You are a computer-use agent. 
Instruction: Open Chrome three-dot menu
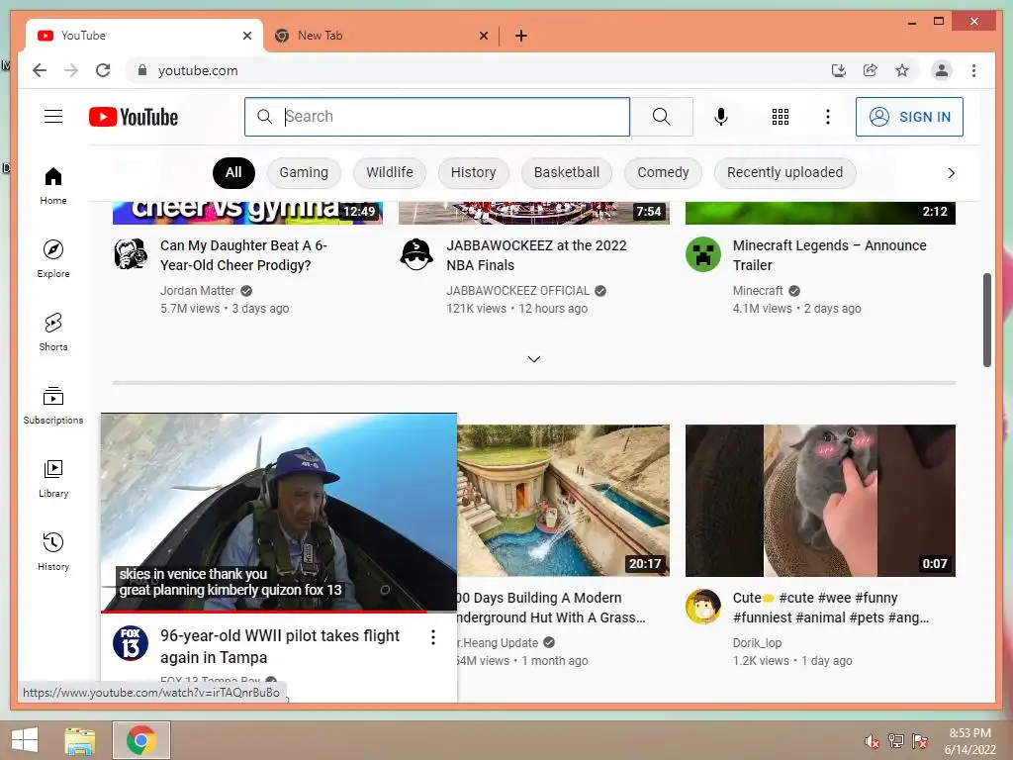[973, 70]
